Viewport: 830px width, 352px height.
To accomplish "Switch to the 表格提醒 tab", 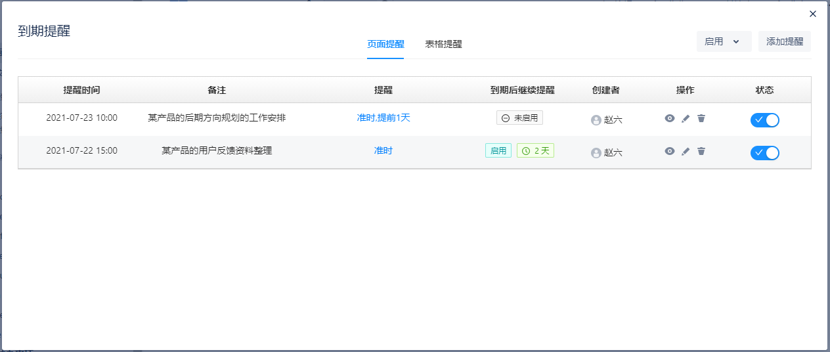I will [x=443, y=45].
